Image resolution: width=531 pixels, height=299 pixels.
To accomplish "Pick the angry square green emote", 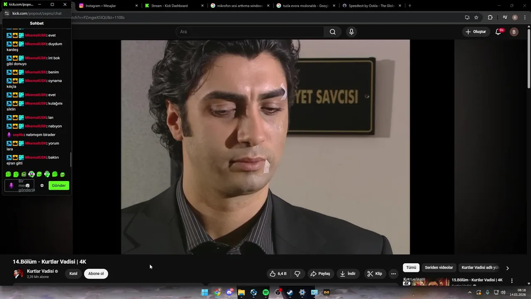I will click(24, 174).
